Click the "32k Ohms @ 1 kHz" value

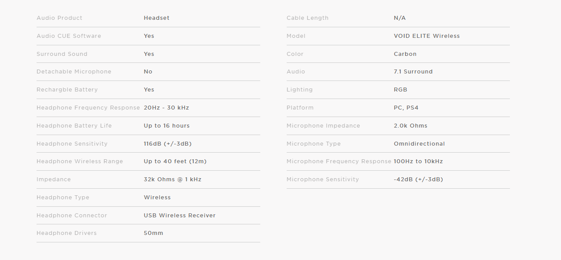point(172,179)
